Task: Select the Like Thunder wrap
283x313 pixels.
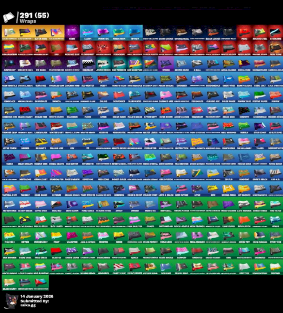Action: click(x=119, y=64)
